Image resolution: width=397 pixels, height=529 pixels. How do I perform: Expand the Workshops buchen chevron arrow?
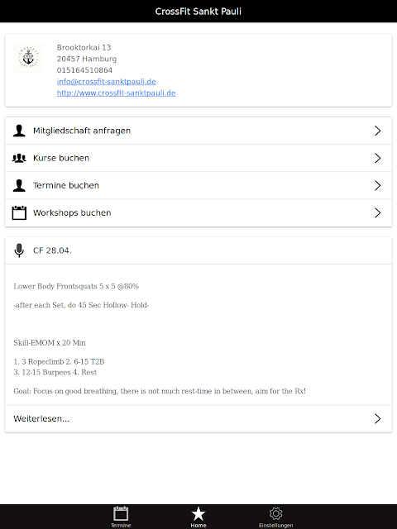[x=378, y=212]
